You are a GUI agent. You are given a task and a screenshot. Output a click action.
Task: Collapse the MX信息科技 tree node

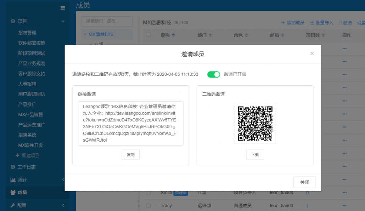click(x=85, y=35)
